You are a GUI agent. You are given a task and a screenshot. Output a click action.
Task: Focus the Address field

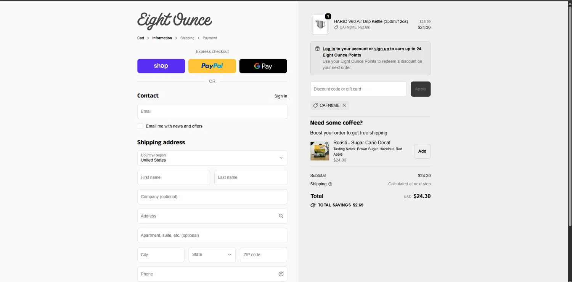click(x=212, y=216)
